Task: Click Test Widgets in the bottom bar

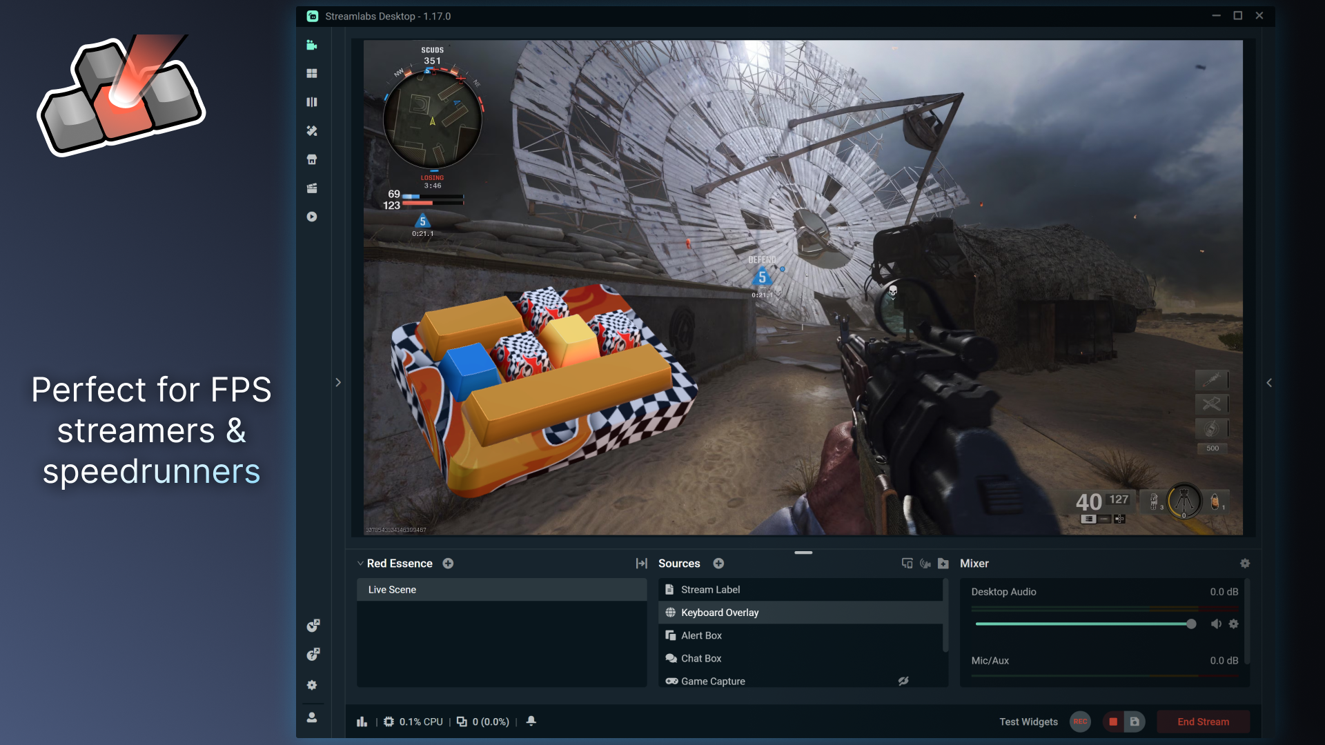Action: (1028, 722)
